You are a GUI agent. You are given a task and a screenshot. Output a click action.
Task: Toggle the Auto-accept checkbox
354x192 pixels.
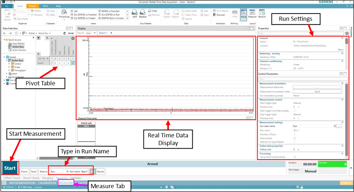click(x=295, y=138)
